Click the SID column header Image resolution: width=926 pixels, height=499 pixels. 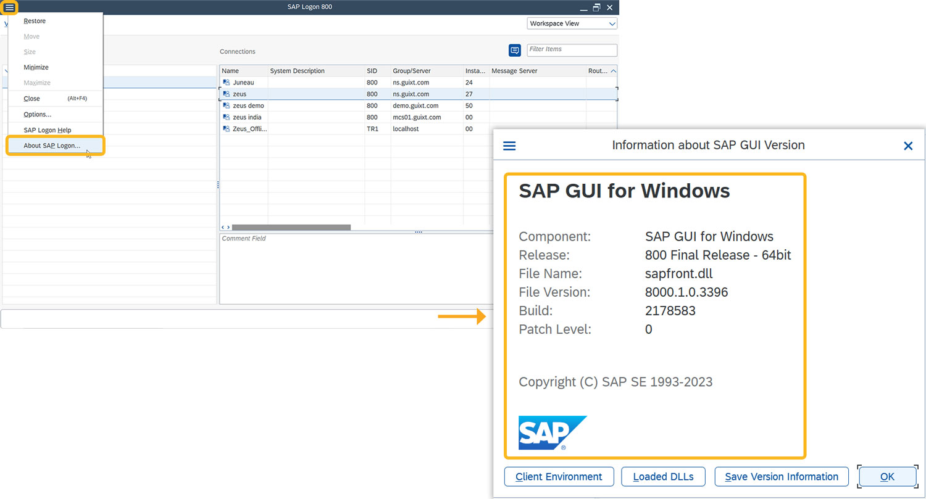pyautogui.click(x=378, y=71)
